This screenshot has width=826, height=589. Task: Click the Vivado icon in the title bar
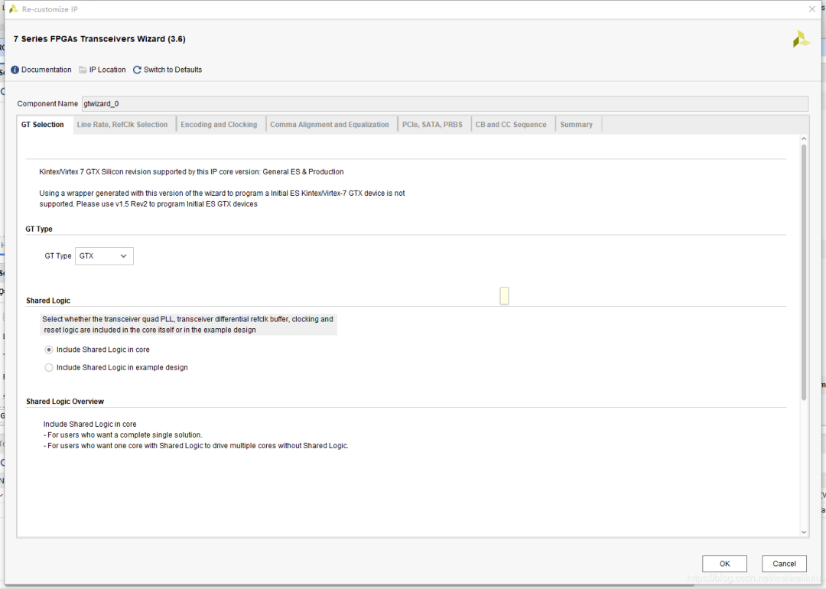13,9
